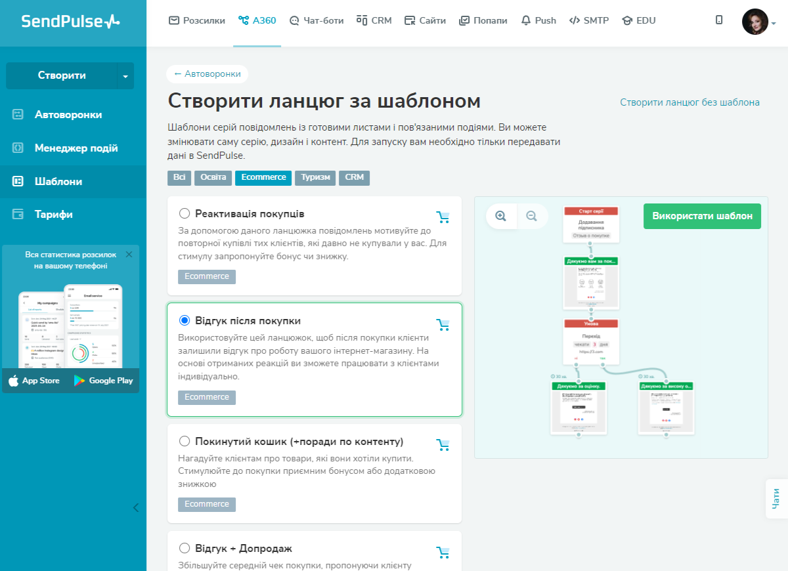Open the CRM top menu item
Image resolution: width=788 pixels, height=571 pixels.
(374, 20)
